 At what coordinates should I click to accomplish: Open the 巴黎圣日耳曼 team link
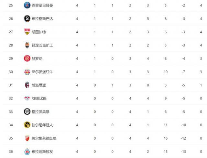[x=42, y=5]
